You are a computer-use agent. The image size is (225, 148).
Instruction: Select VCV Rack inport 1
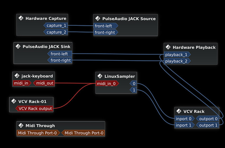tap(185, 125)
